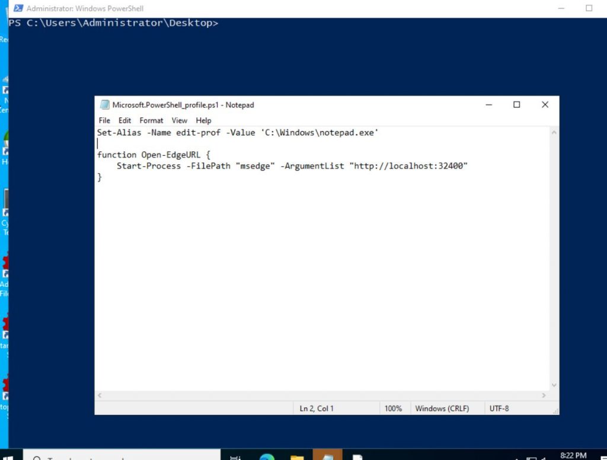Close the Notepad window
The image size is (607, 460).
tap(545, 105)
